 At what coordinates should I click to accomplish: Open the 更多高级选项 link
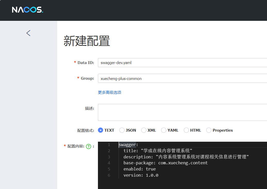110,93
